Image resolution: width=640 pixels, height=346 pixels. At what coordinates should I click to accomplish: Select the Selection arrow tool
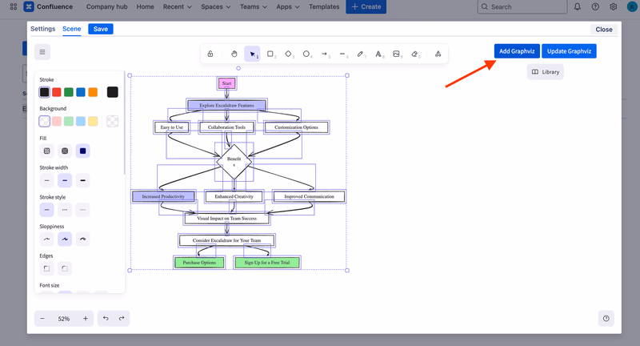pos(252,54)
